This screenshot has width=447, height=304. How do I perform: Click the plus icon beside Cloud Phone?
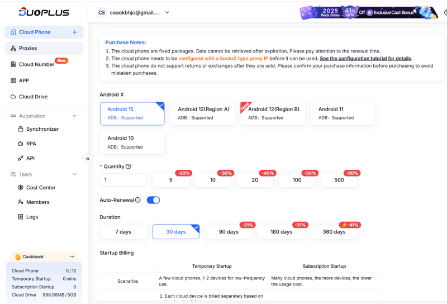74,32
